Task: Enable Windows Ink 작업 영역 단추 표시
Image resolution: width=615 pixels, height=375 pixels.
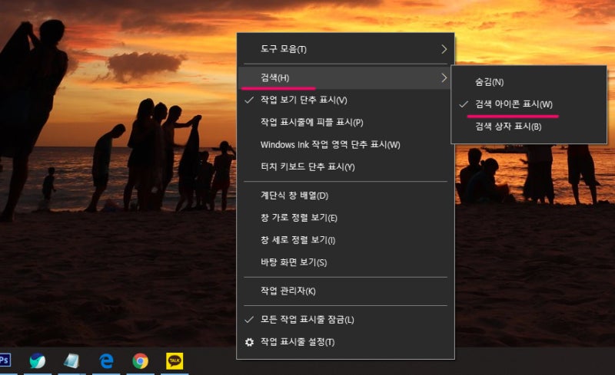Action: [345, 145]
